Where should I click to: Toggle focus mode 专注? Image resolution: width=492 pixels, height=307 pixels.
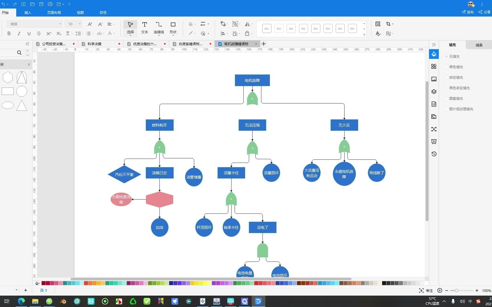click(426, 291)
